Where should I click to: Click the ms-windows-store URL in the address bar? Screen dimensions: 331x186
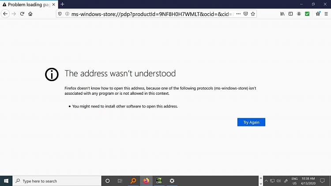(x=152, y=14)
